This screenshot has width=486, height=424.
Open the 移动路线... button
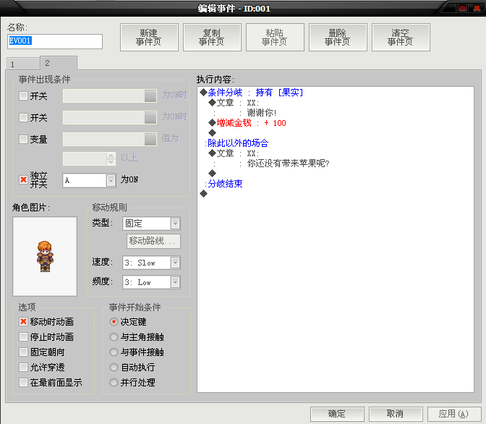click(153, 241)
